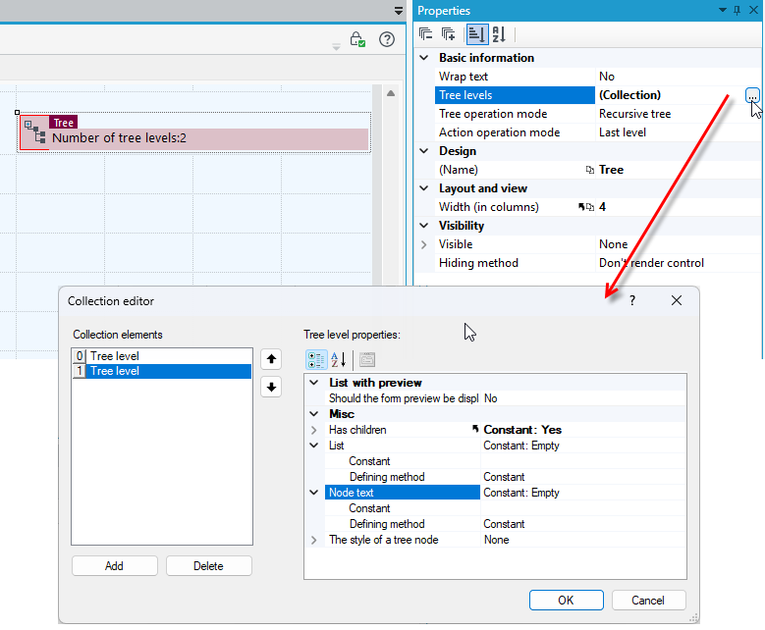
Task: Open the tab overflow dropdown above the designer
Action: 399,11
